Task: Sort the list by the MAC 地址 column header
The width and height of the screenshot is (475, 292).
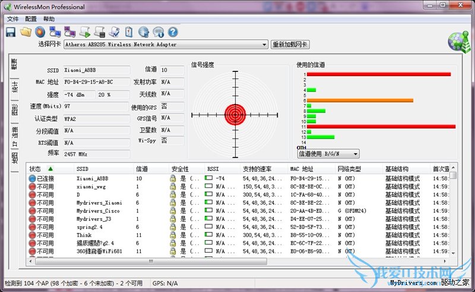Action: [311, 169]
